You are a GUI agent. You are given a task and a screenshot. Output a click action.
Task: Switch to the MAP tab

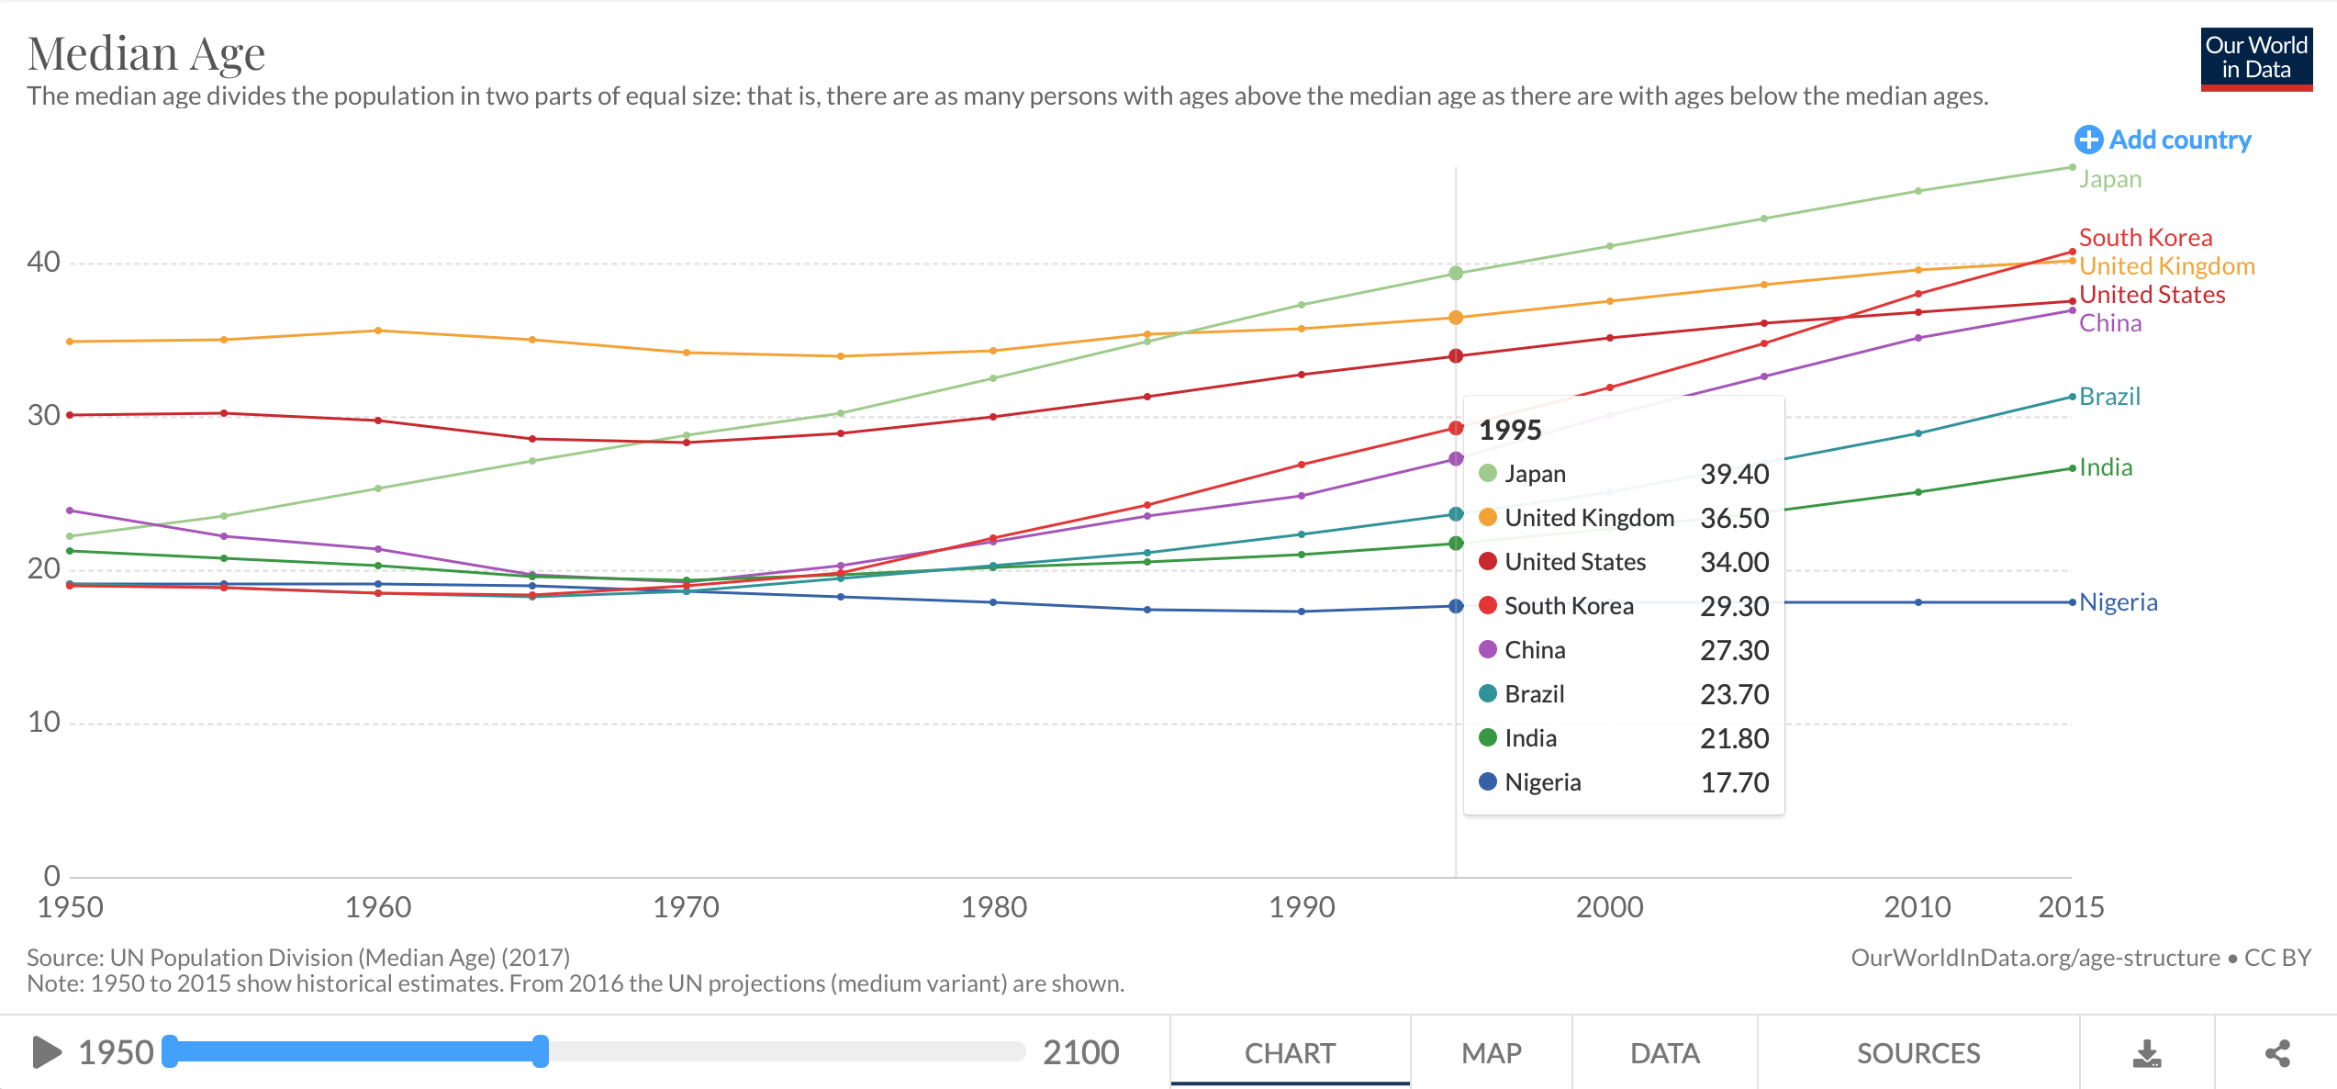click(1492, 1052)
